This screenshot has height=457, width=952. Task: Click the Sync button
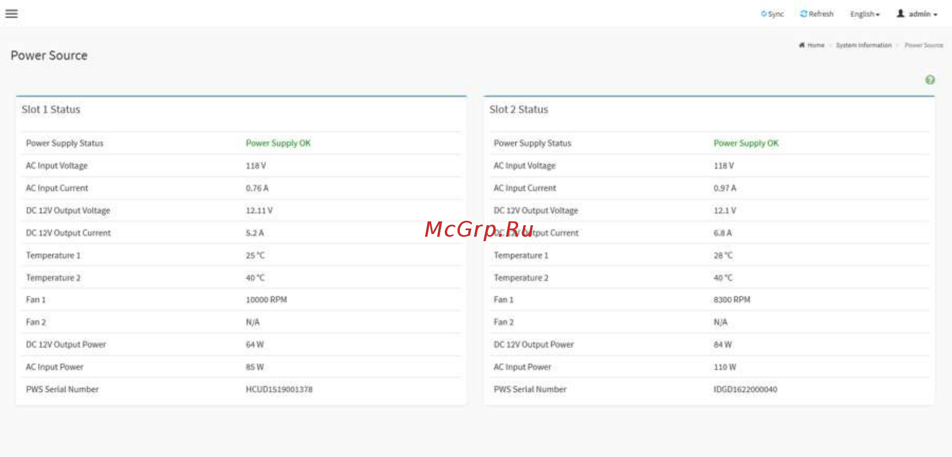pyautogui.click(x=772, y=14)
